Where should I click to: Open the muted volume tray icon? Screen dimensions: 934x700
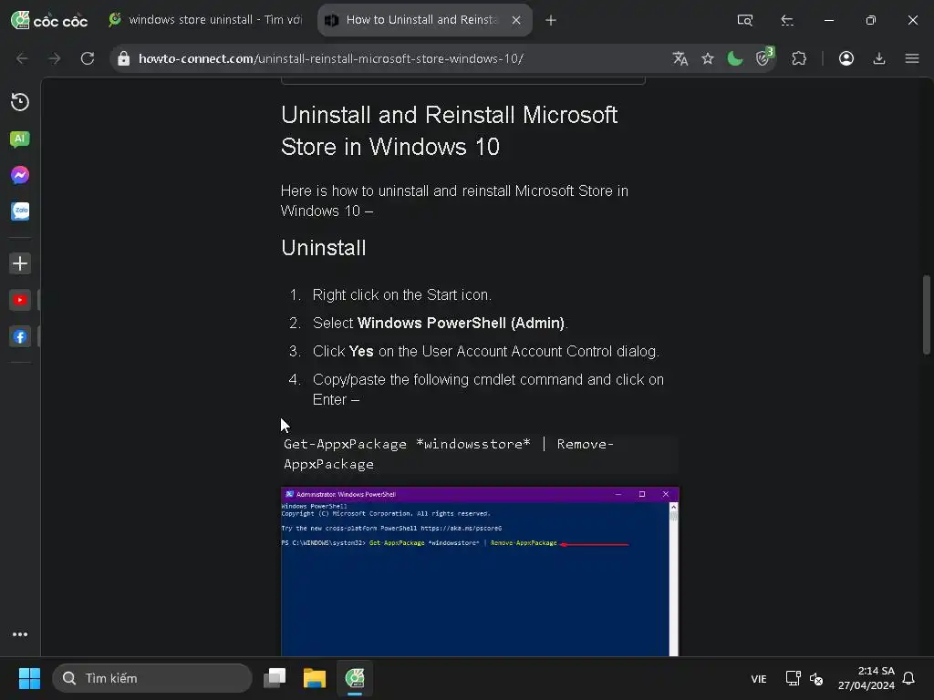tap(816, 678)
